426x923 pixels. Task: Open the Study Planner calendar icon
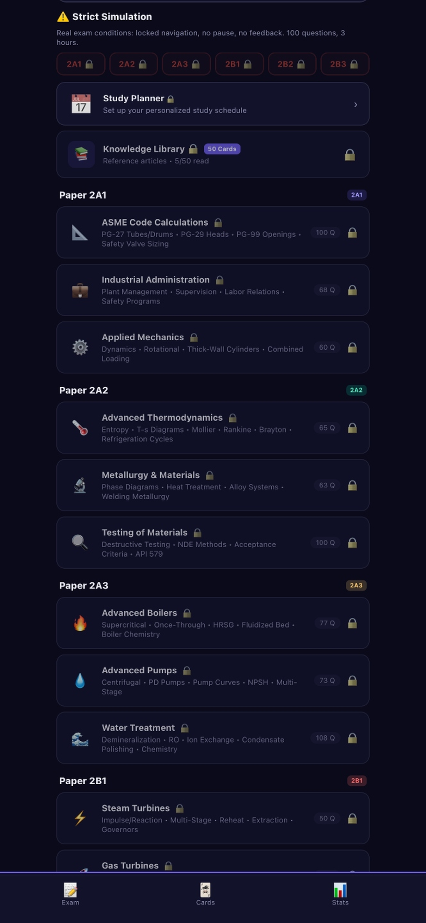coord(81,104)
